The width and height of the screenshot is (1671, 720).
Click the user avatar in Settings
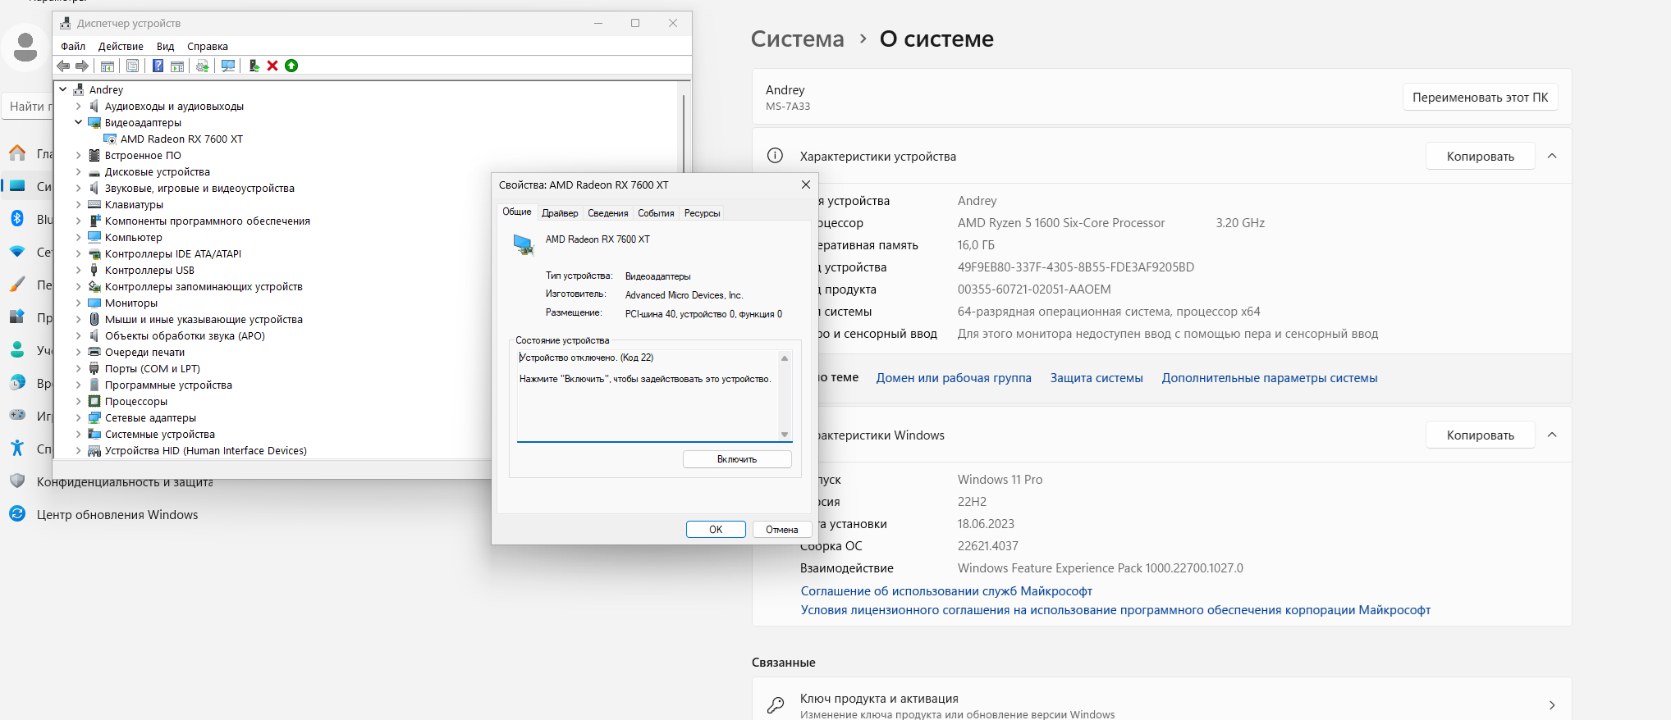pyautogui.click(x=25, y=48)
